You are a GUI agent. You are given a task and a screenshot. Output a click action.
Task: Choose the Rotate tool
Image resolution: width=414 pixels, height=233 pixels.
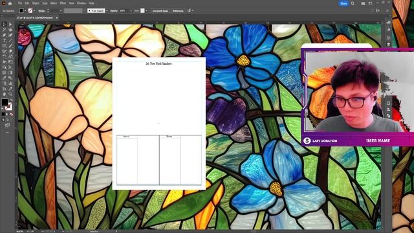click(5, 56)
